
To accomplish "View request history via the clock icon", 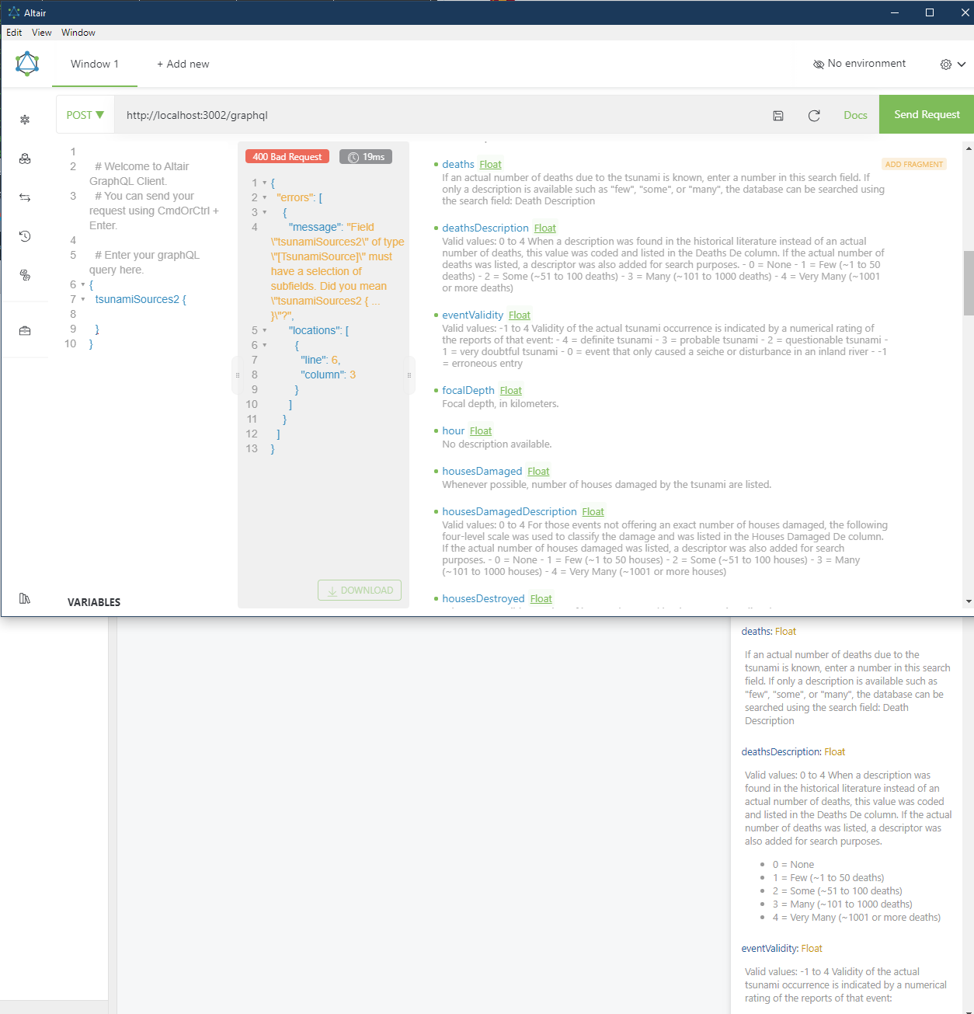I will click(x=26, y=236).
